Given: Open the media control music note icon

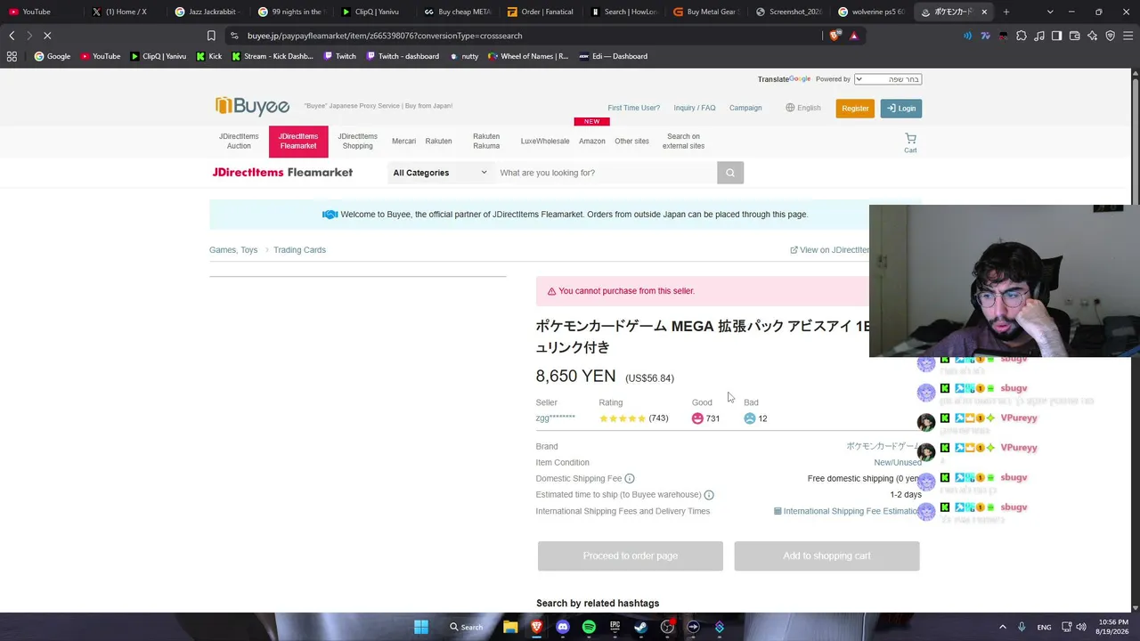Looking at the screenshot, I should (1039, 36).
